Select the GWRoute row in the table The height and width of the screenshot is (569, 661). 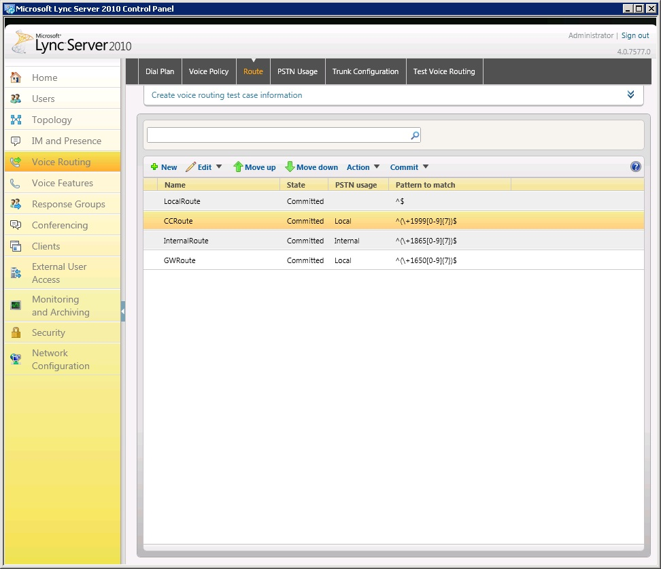[180, 260]
